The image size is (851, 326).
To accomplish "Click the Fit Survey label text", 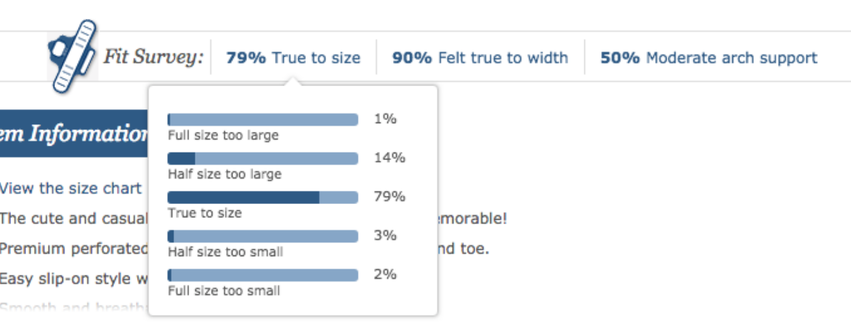I will (153, 57).
